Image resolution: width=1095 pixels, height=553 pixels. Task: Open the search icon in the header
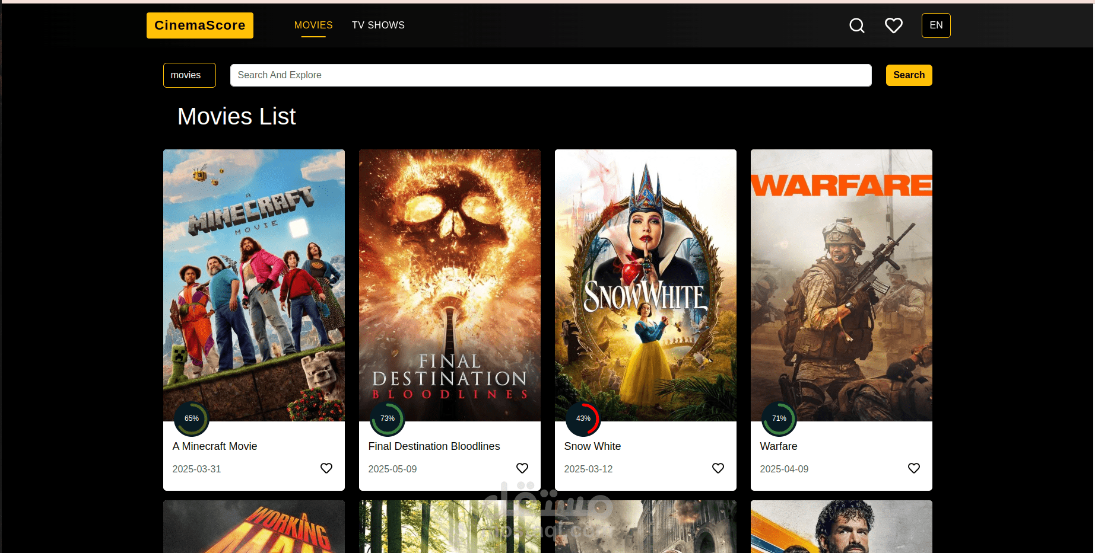[x=856, y=25]
